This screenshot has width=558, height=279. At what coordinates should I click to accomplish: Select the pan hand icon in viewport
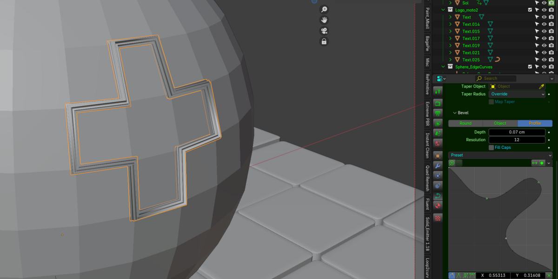pos(324,20)
